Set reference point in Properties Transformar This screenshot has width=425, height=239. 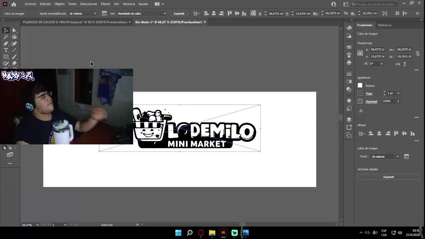coord(360,53)
